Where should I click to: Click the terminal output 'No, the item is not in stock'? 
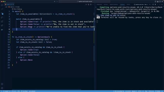[111, 15]
